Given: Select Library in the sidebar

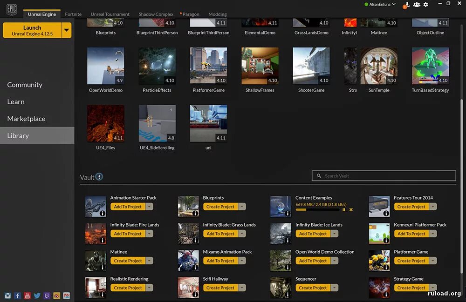Looking at the screenshot, I should (37, 135).
